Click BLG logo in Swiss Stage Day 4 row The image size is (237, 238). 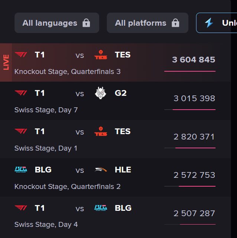[101, 208]
